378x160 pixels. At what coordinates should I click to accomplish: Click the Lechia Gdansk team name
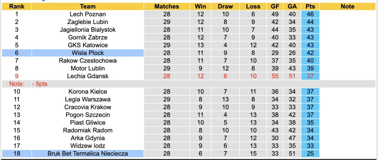coord(88,76)
